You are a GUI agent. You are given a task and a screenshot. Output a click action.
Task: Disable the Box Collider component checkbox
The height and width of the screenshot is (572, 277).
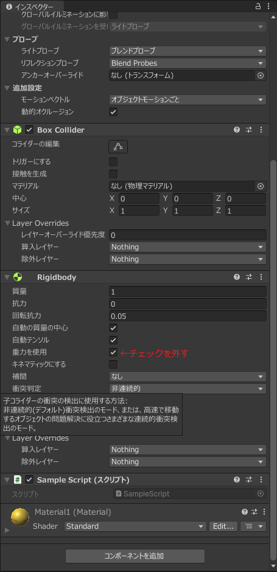29,130
